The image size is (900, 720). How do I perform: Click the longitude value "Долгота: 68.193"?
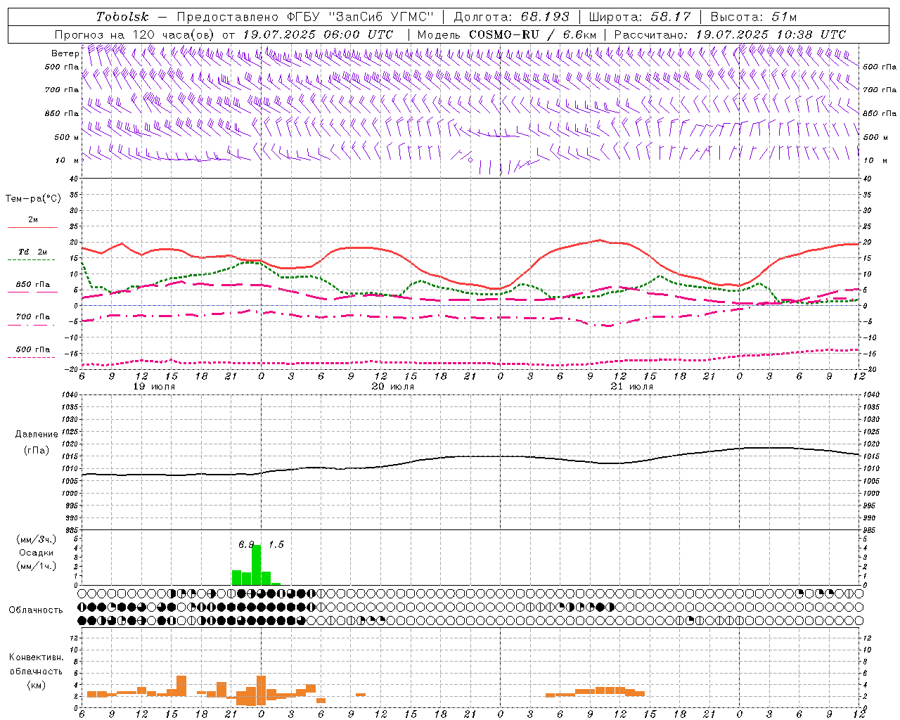tap(512, 17)
